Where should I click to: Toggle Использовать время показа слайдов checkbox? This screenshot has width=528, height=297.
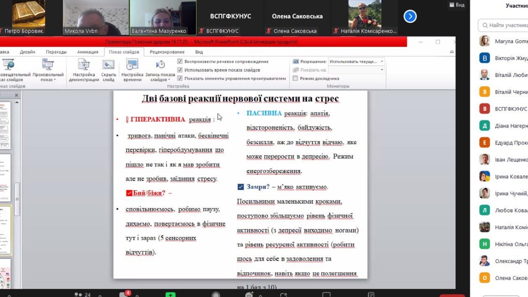click(180, 70)
